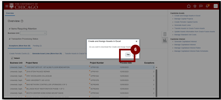Collapse Transaction Processing Status section
The height and width of the screenshot is (100, 221).
pos(10,39)
